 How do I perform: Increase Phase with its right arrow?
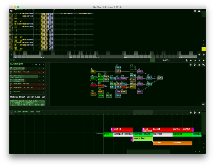43,92
